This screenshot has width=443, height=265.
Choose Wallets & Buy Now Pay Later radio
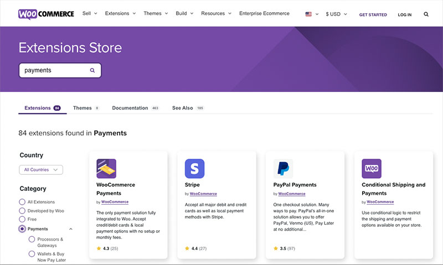[x=32, y=254]
